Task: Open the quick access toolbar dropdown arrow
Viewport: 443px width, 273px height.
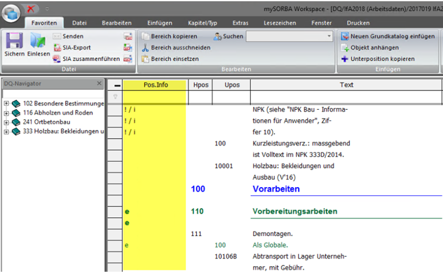Action: click(47, 9)
